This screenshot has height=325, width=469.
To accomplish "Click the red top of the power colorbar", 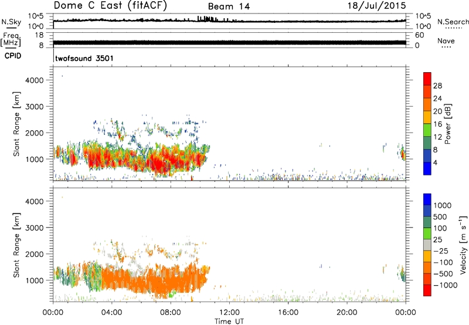I will [427, 79].
